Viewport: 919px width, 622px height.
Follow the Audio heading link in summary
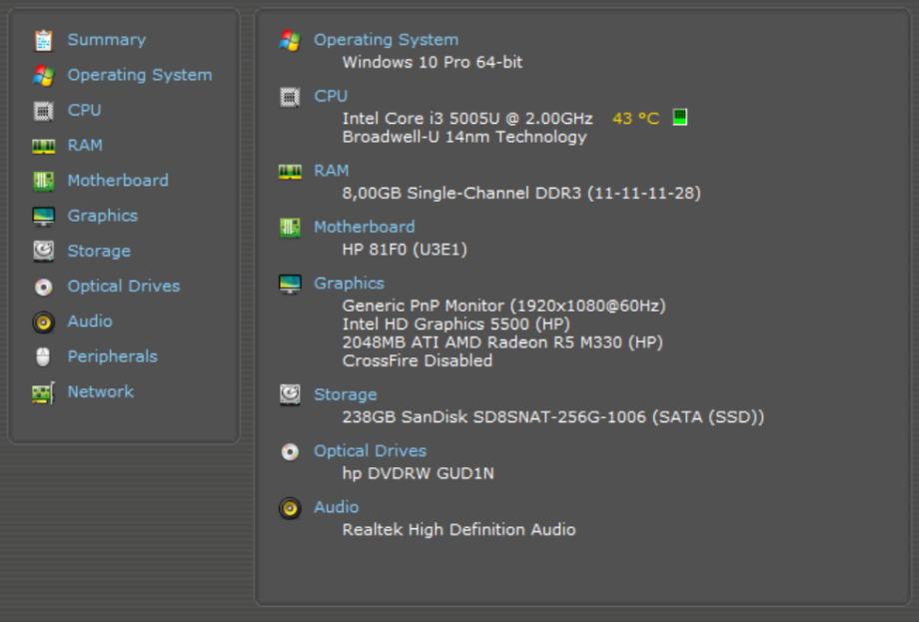(x=336, y=507)
